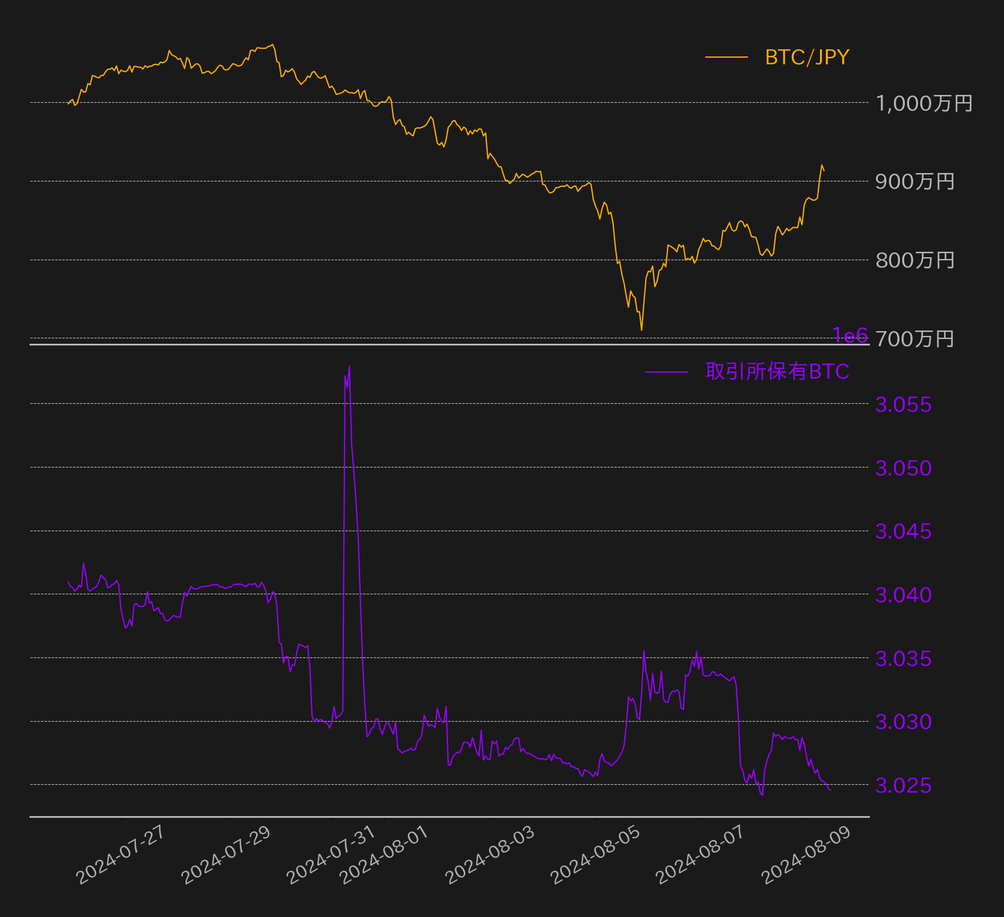1004x917 pixels.
Task: Click the 3.040 axis tick label
Action: (903, 595)
